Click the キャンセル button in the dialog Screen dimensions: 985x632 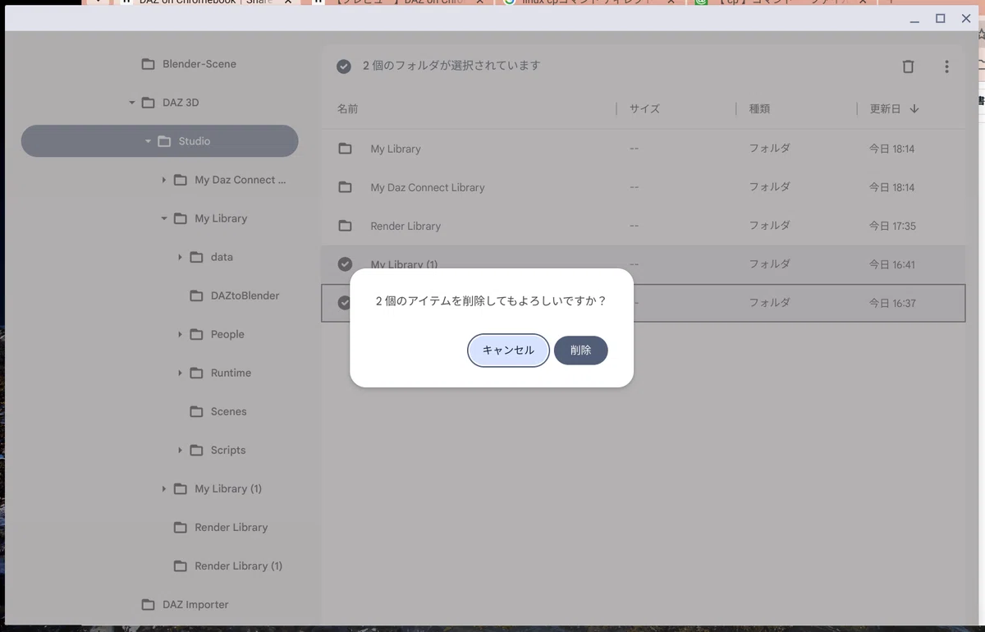508,350
